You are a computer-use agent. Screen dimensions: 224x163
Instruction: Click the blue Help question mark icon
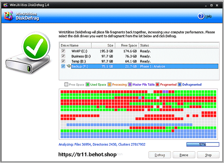201,16
